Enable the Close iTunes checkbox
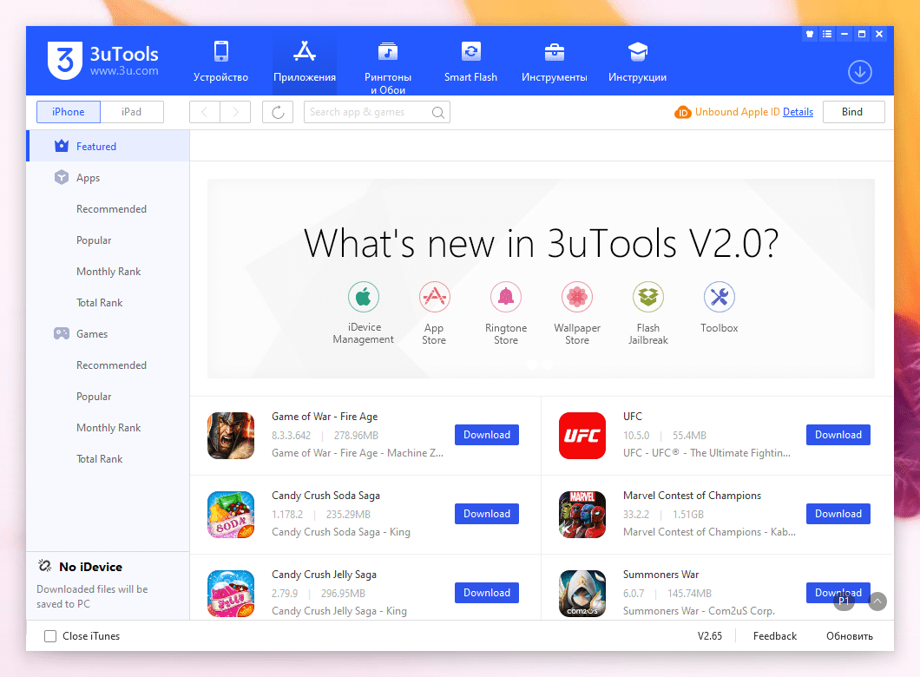This screenshot has height=677, width=920. 49,635
